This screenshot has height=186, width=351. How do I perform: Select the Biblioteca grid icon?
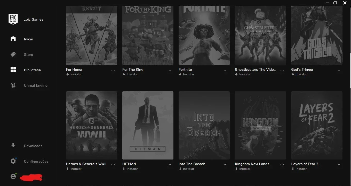tap(13, 70)
